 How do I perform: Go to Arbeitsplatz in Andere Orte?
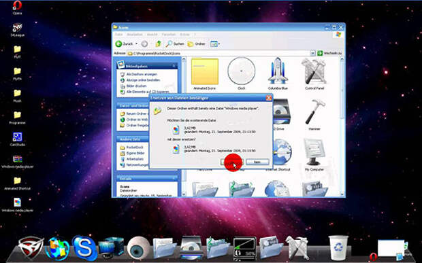[135, 159]
